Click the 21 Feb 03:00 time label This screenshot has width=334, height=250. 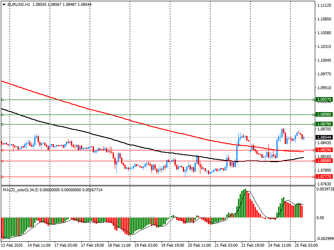[226, 245]
